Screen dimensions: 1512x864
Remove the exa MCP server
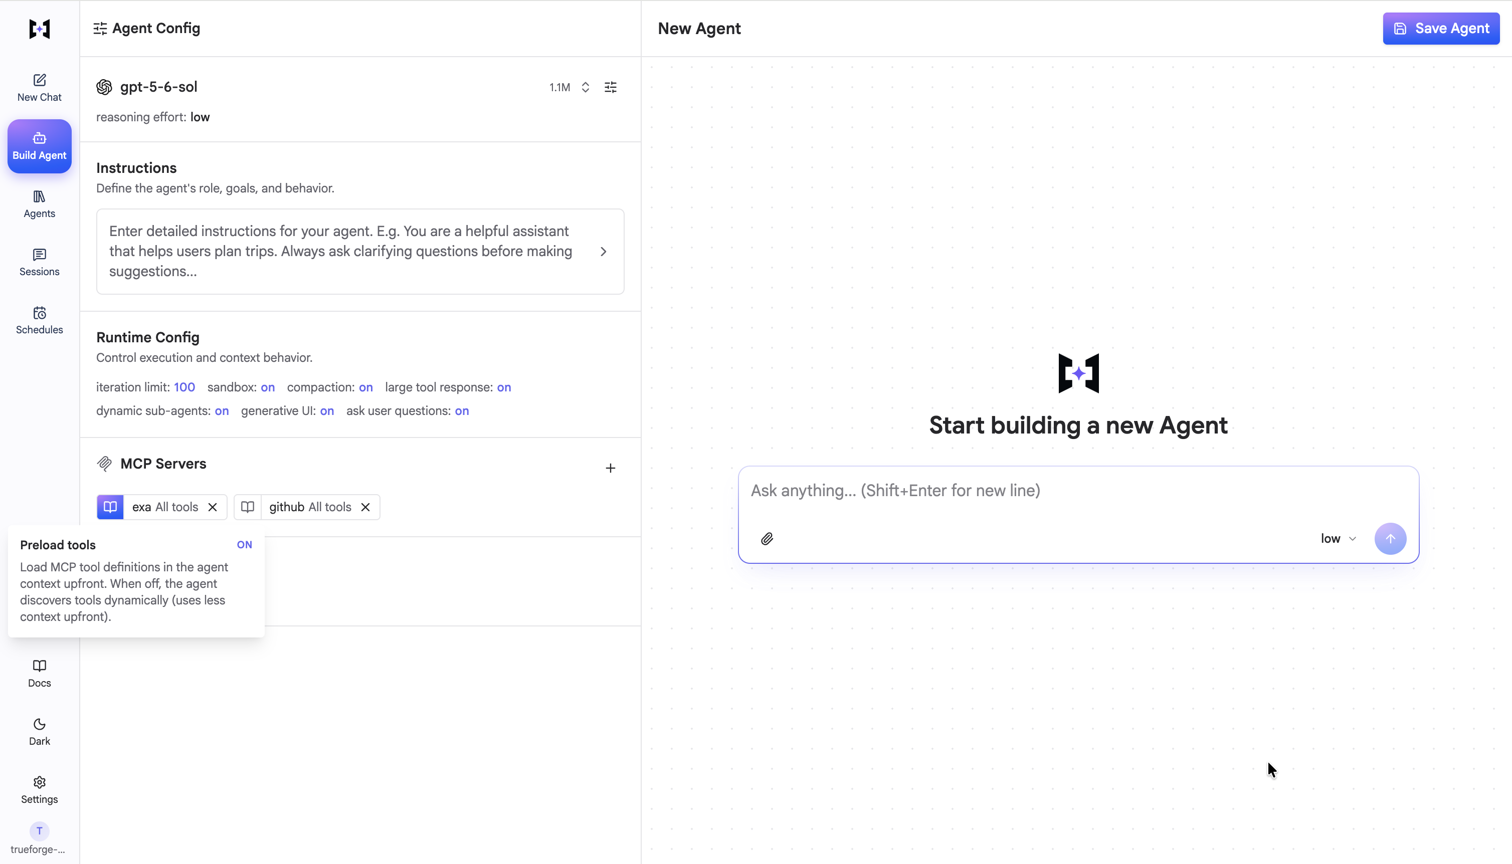tap(213, 507)
